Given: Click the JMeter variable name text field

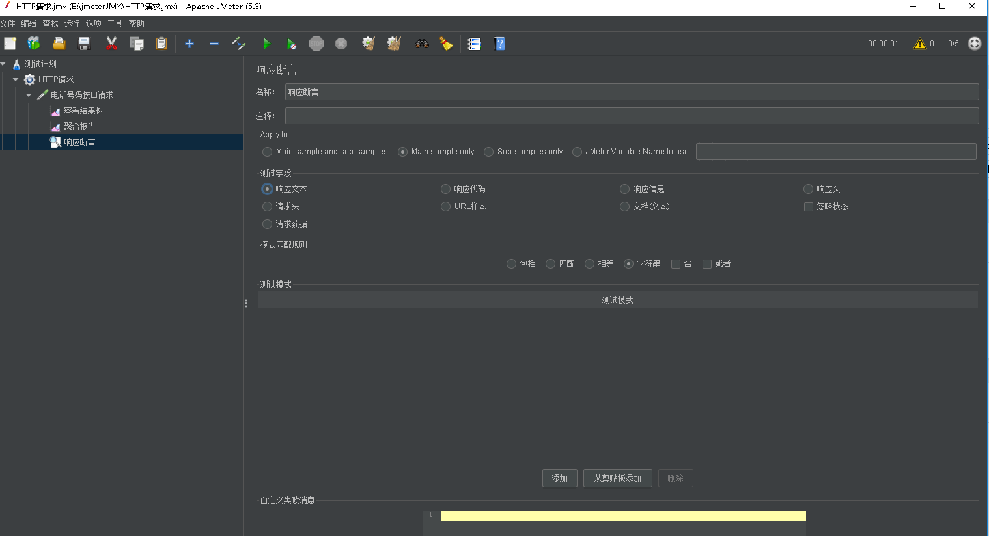Looking at the screenshot, I should pyautogui.click(x=836, y=152).
